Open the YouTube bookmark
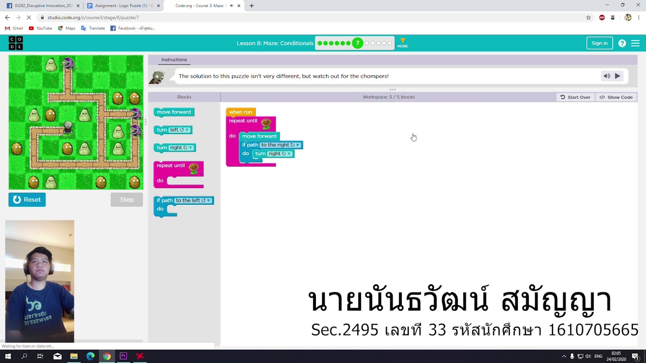This screenshot has width=646, height=363. [x=40, y=28]
